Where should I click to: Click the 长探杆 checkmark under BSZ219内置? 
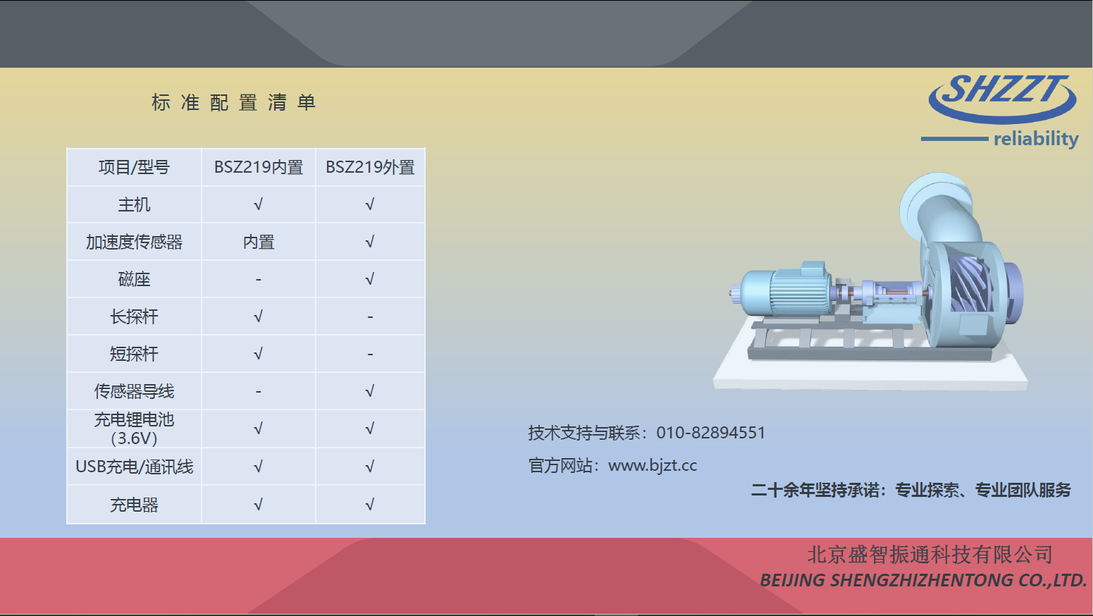(x=259, y=316)
